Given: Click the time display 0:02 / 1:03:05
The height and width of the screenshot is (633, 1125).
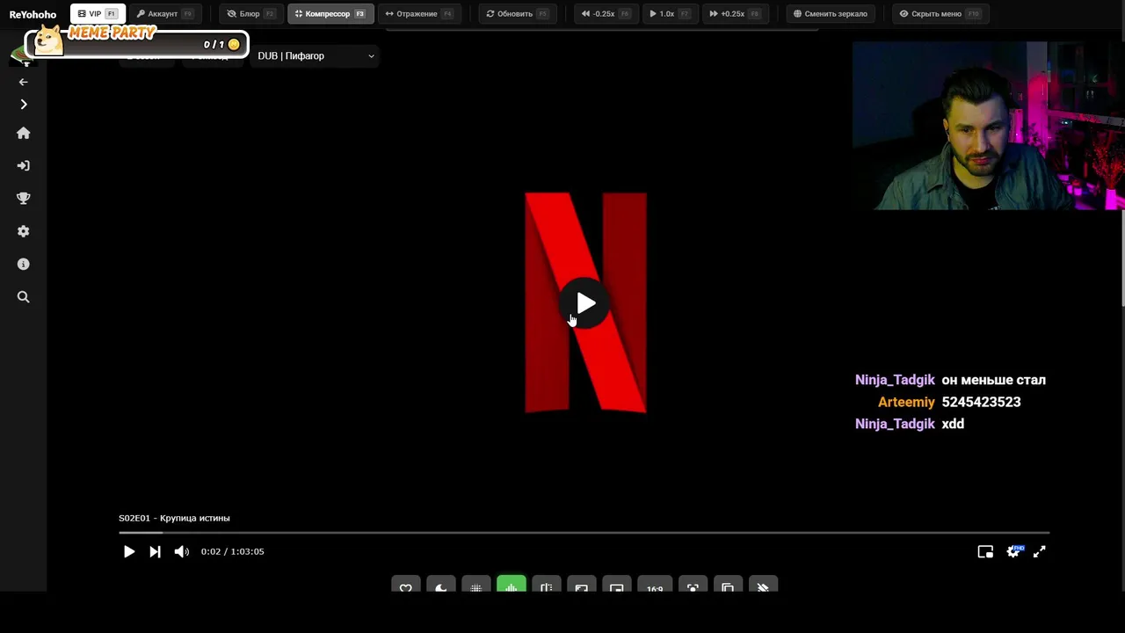Looking at the screenshot, I should coord(232,551).
